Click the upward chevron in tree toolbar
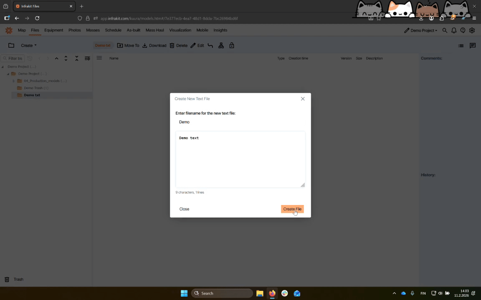Image resolution: width=481 pixels, height=300 pixels. 56,58
